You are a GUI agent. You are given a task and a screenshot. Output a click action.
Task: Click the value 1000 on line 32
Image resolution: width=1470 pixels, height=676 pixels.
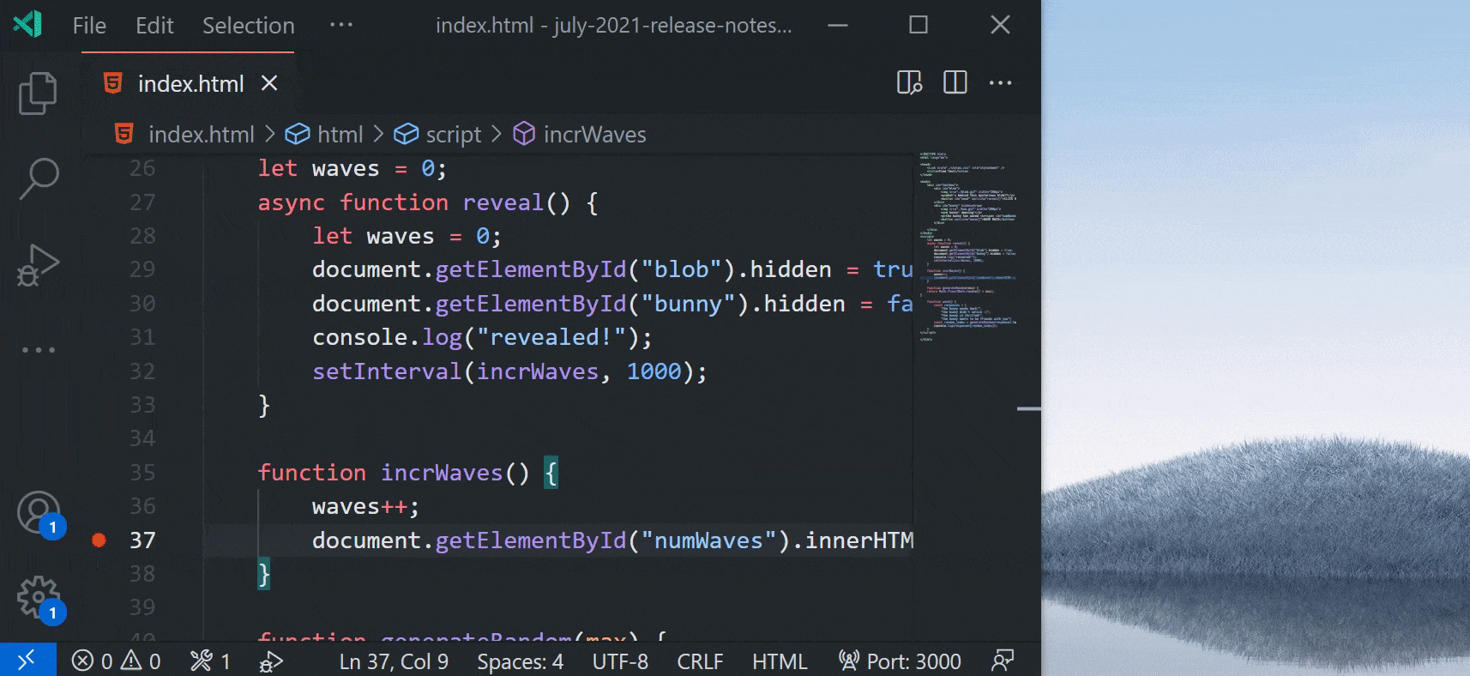[x=654, y=371]
